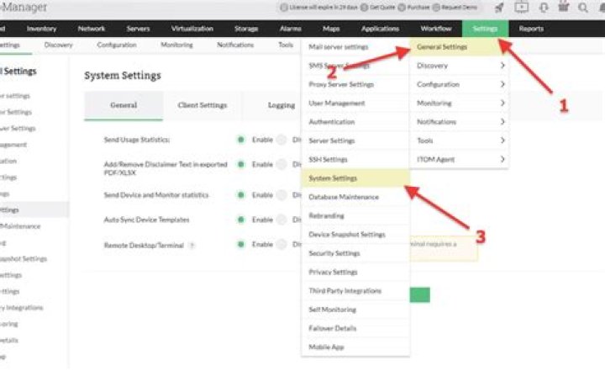605x371 pixels.
Task: Open Self Monitoring menu entry
Action: click(355, 310)
